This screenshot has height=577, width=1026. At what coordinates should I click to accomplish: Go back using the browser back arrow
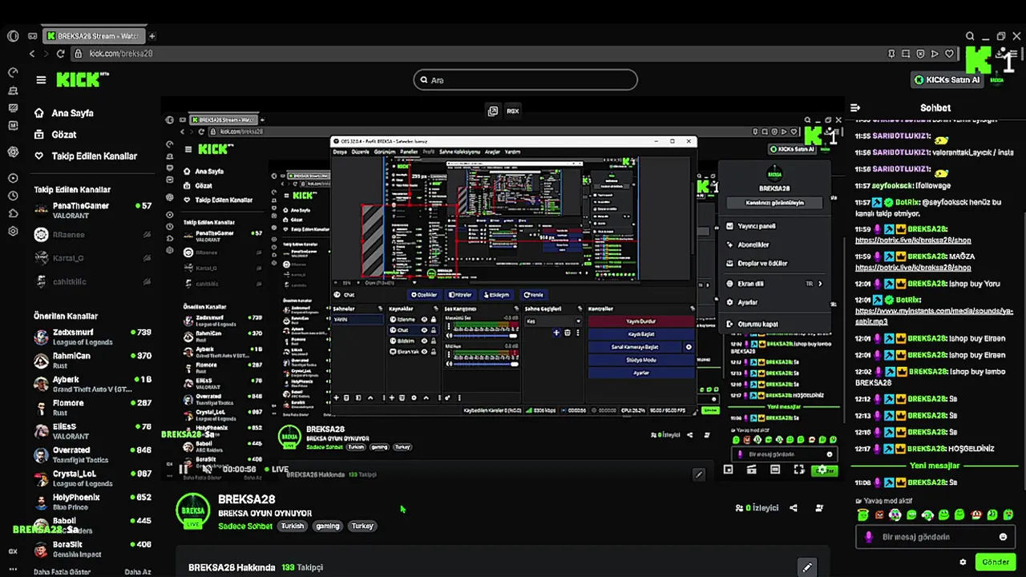pyautogui.click(x=32, y=54)
